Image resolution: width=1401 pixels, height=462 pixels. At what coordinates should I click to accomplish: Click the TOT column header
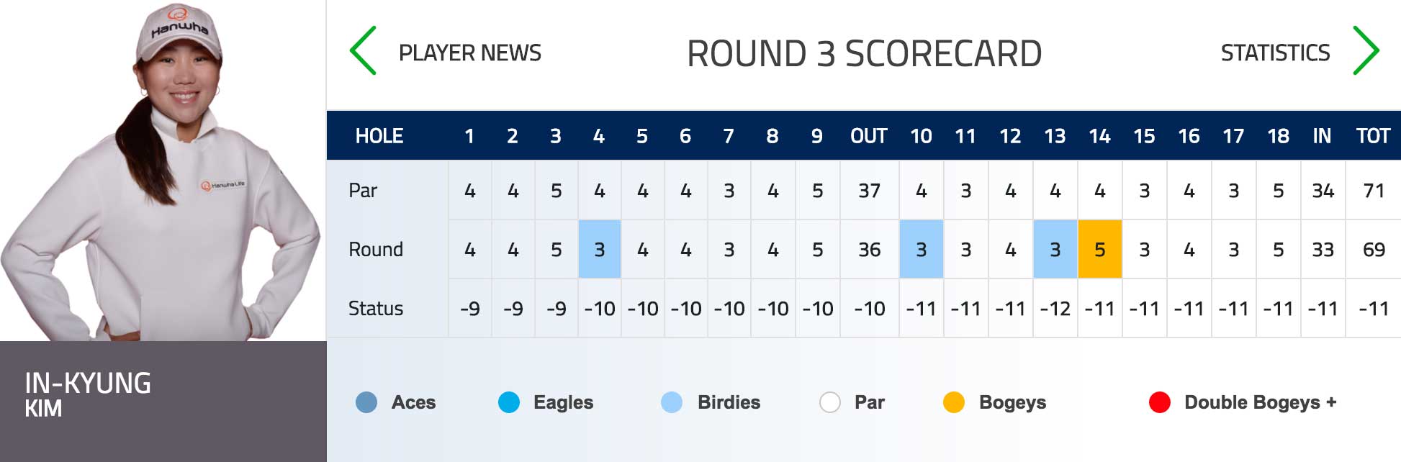pos(1373,136)
